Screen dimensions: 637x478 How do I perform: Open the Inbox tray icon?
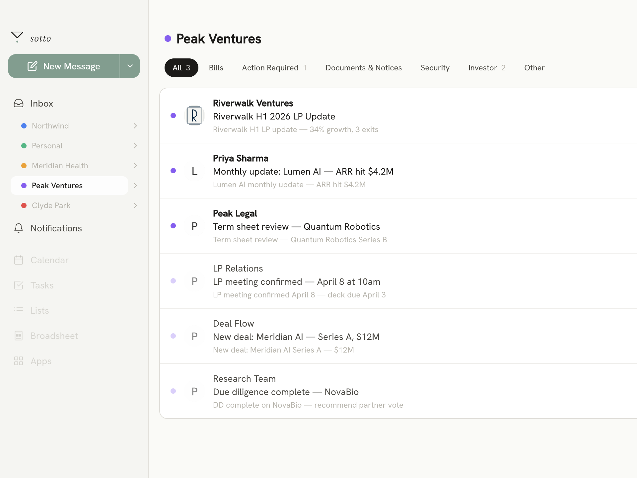[x=19, y=104]
